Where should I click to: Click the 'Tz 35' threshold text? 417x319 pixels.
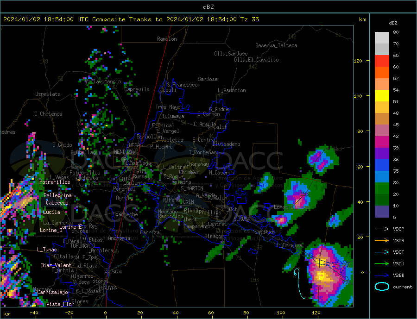249,19
